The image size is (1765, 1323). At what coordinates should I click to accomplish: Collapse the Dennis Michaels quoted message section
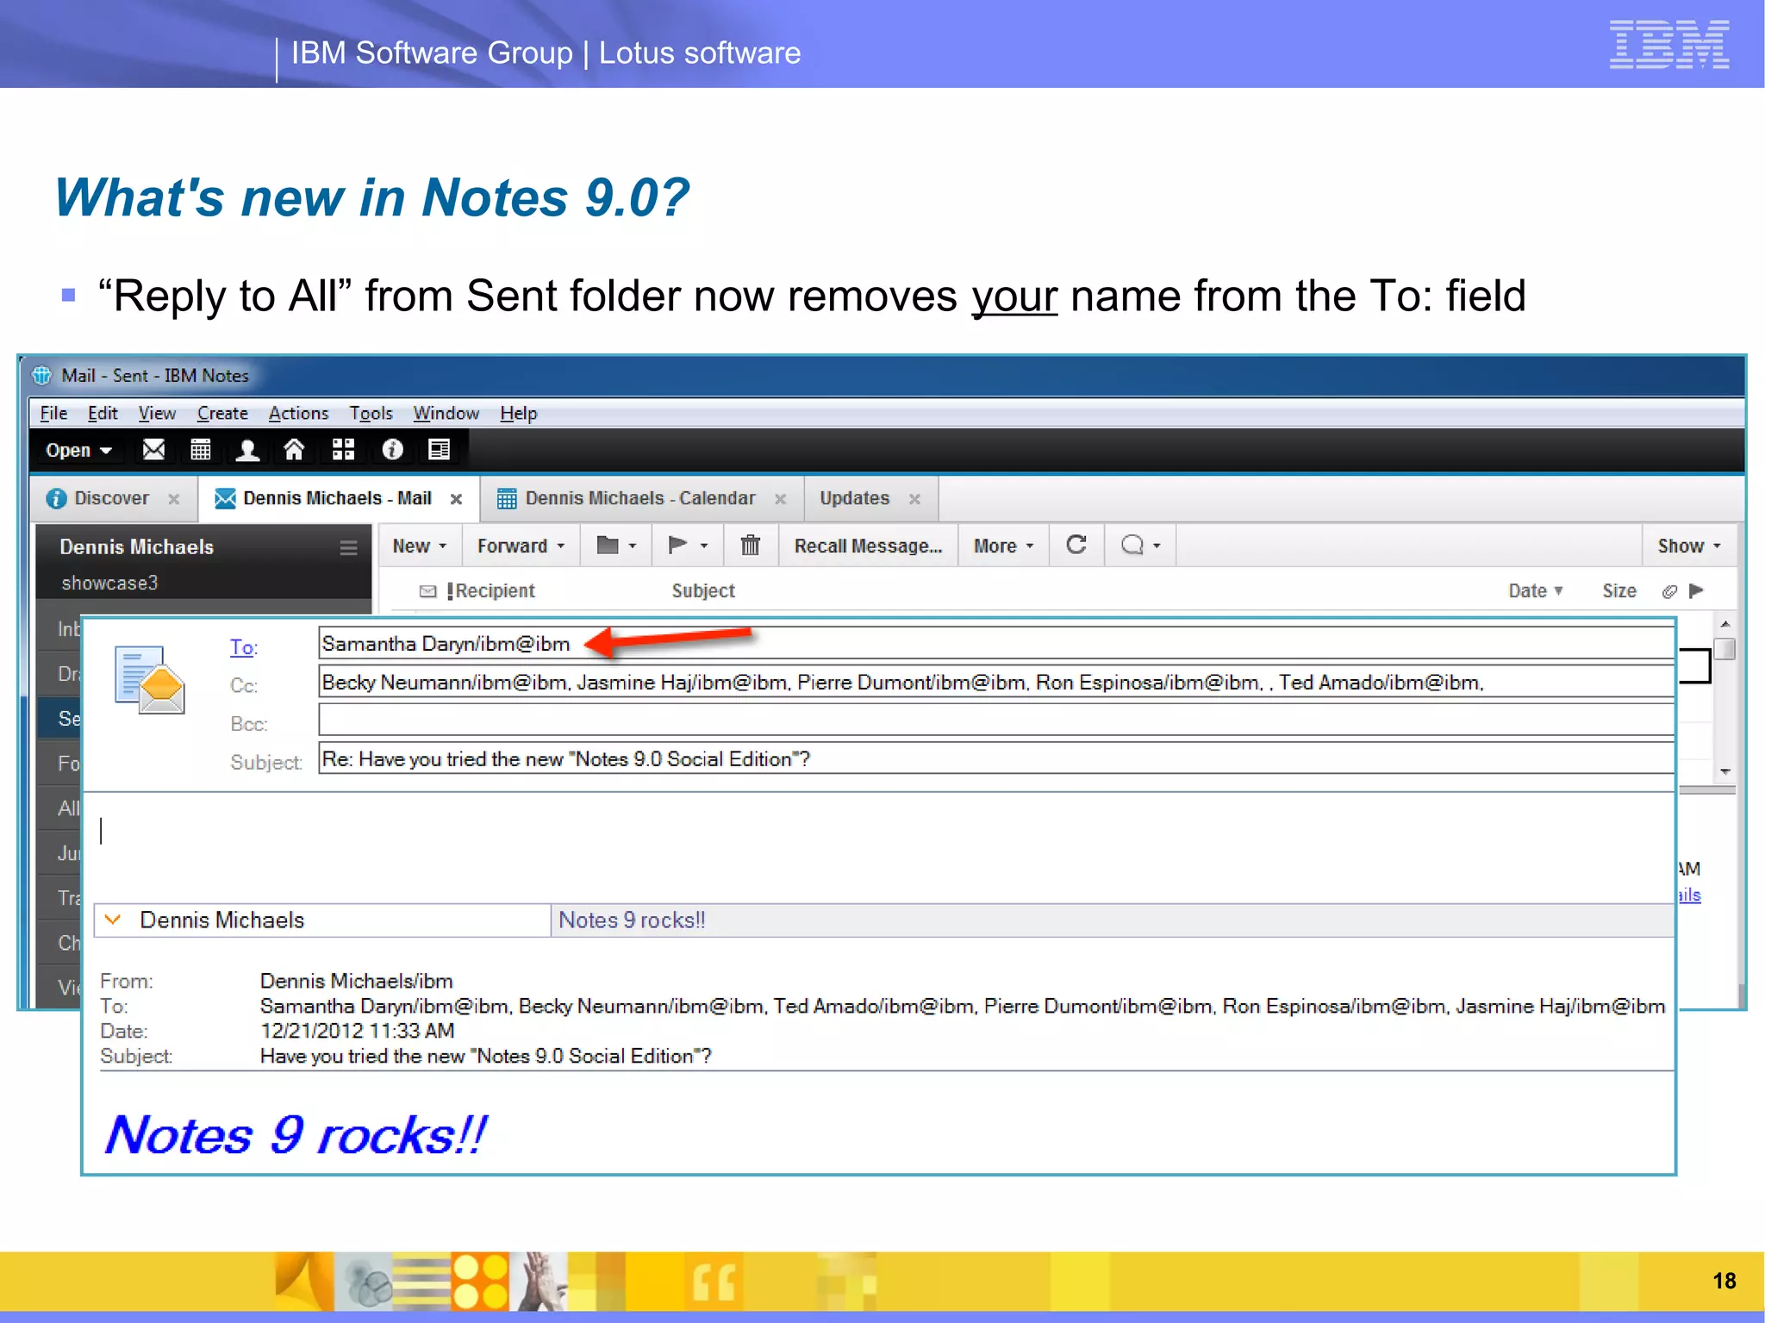tap(113, 920)
